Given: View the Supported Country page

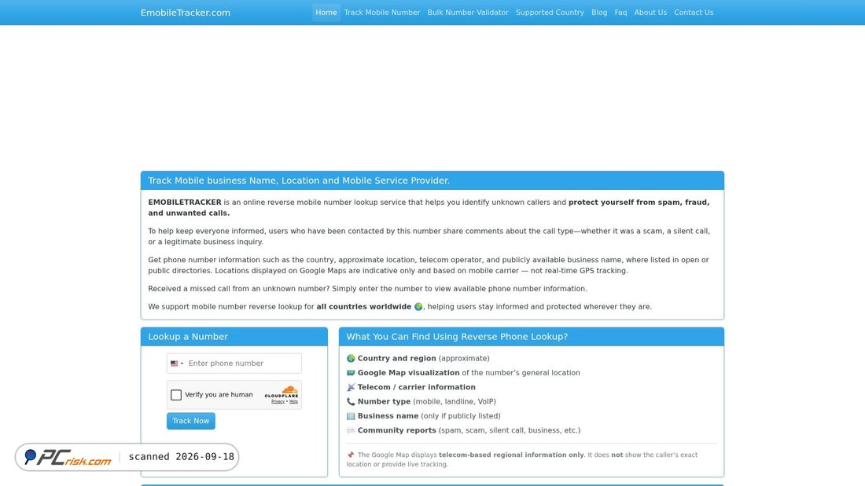Looking at the screenshot, I should [x=550, y=12].
